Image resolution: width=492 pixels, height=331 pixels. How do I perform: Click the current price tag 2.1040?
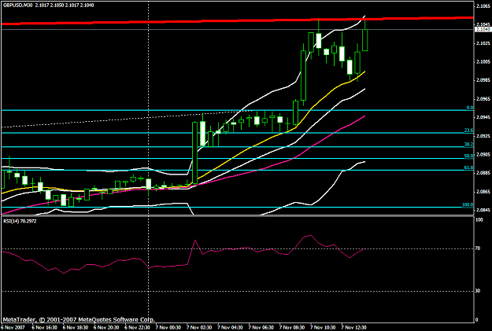point(483,29)
